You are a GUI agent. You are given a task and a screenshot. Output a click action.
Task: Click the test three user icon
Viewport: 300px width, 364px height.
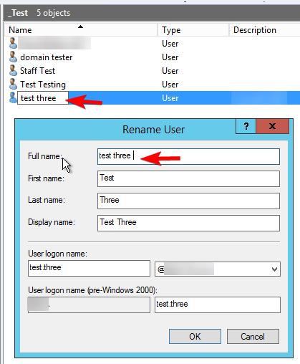[13, 98]
